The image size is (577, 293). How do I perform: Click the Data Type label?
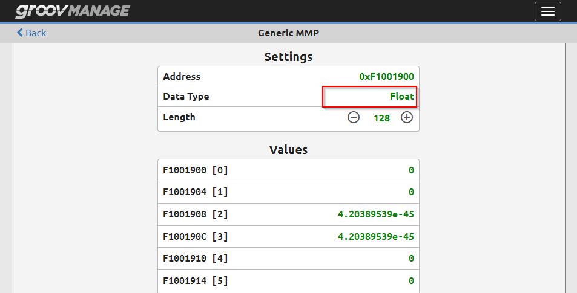(x=186, y=97)
